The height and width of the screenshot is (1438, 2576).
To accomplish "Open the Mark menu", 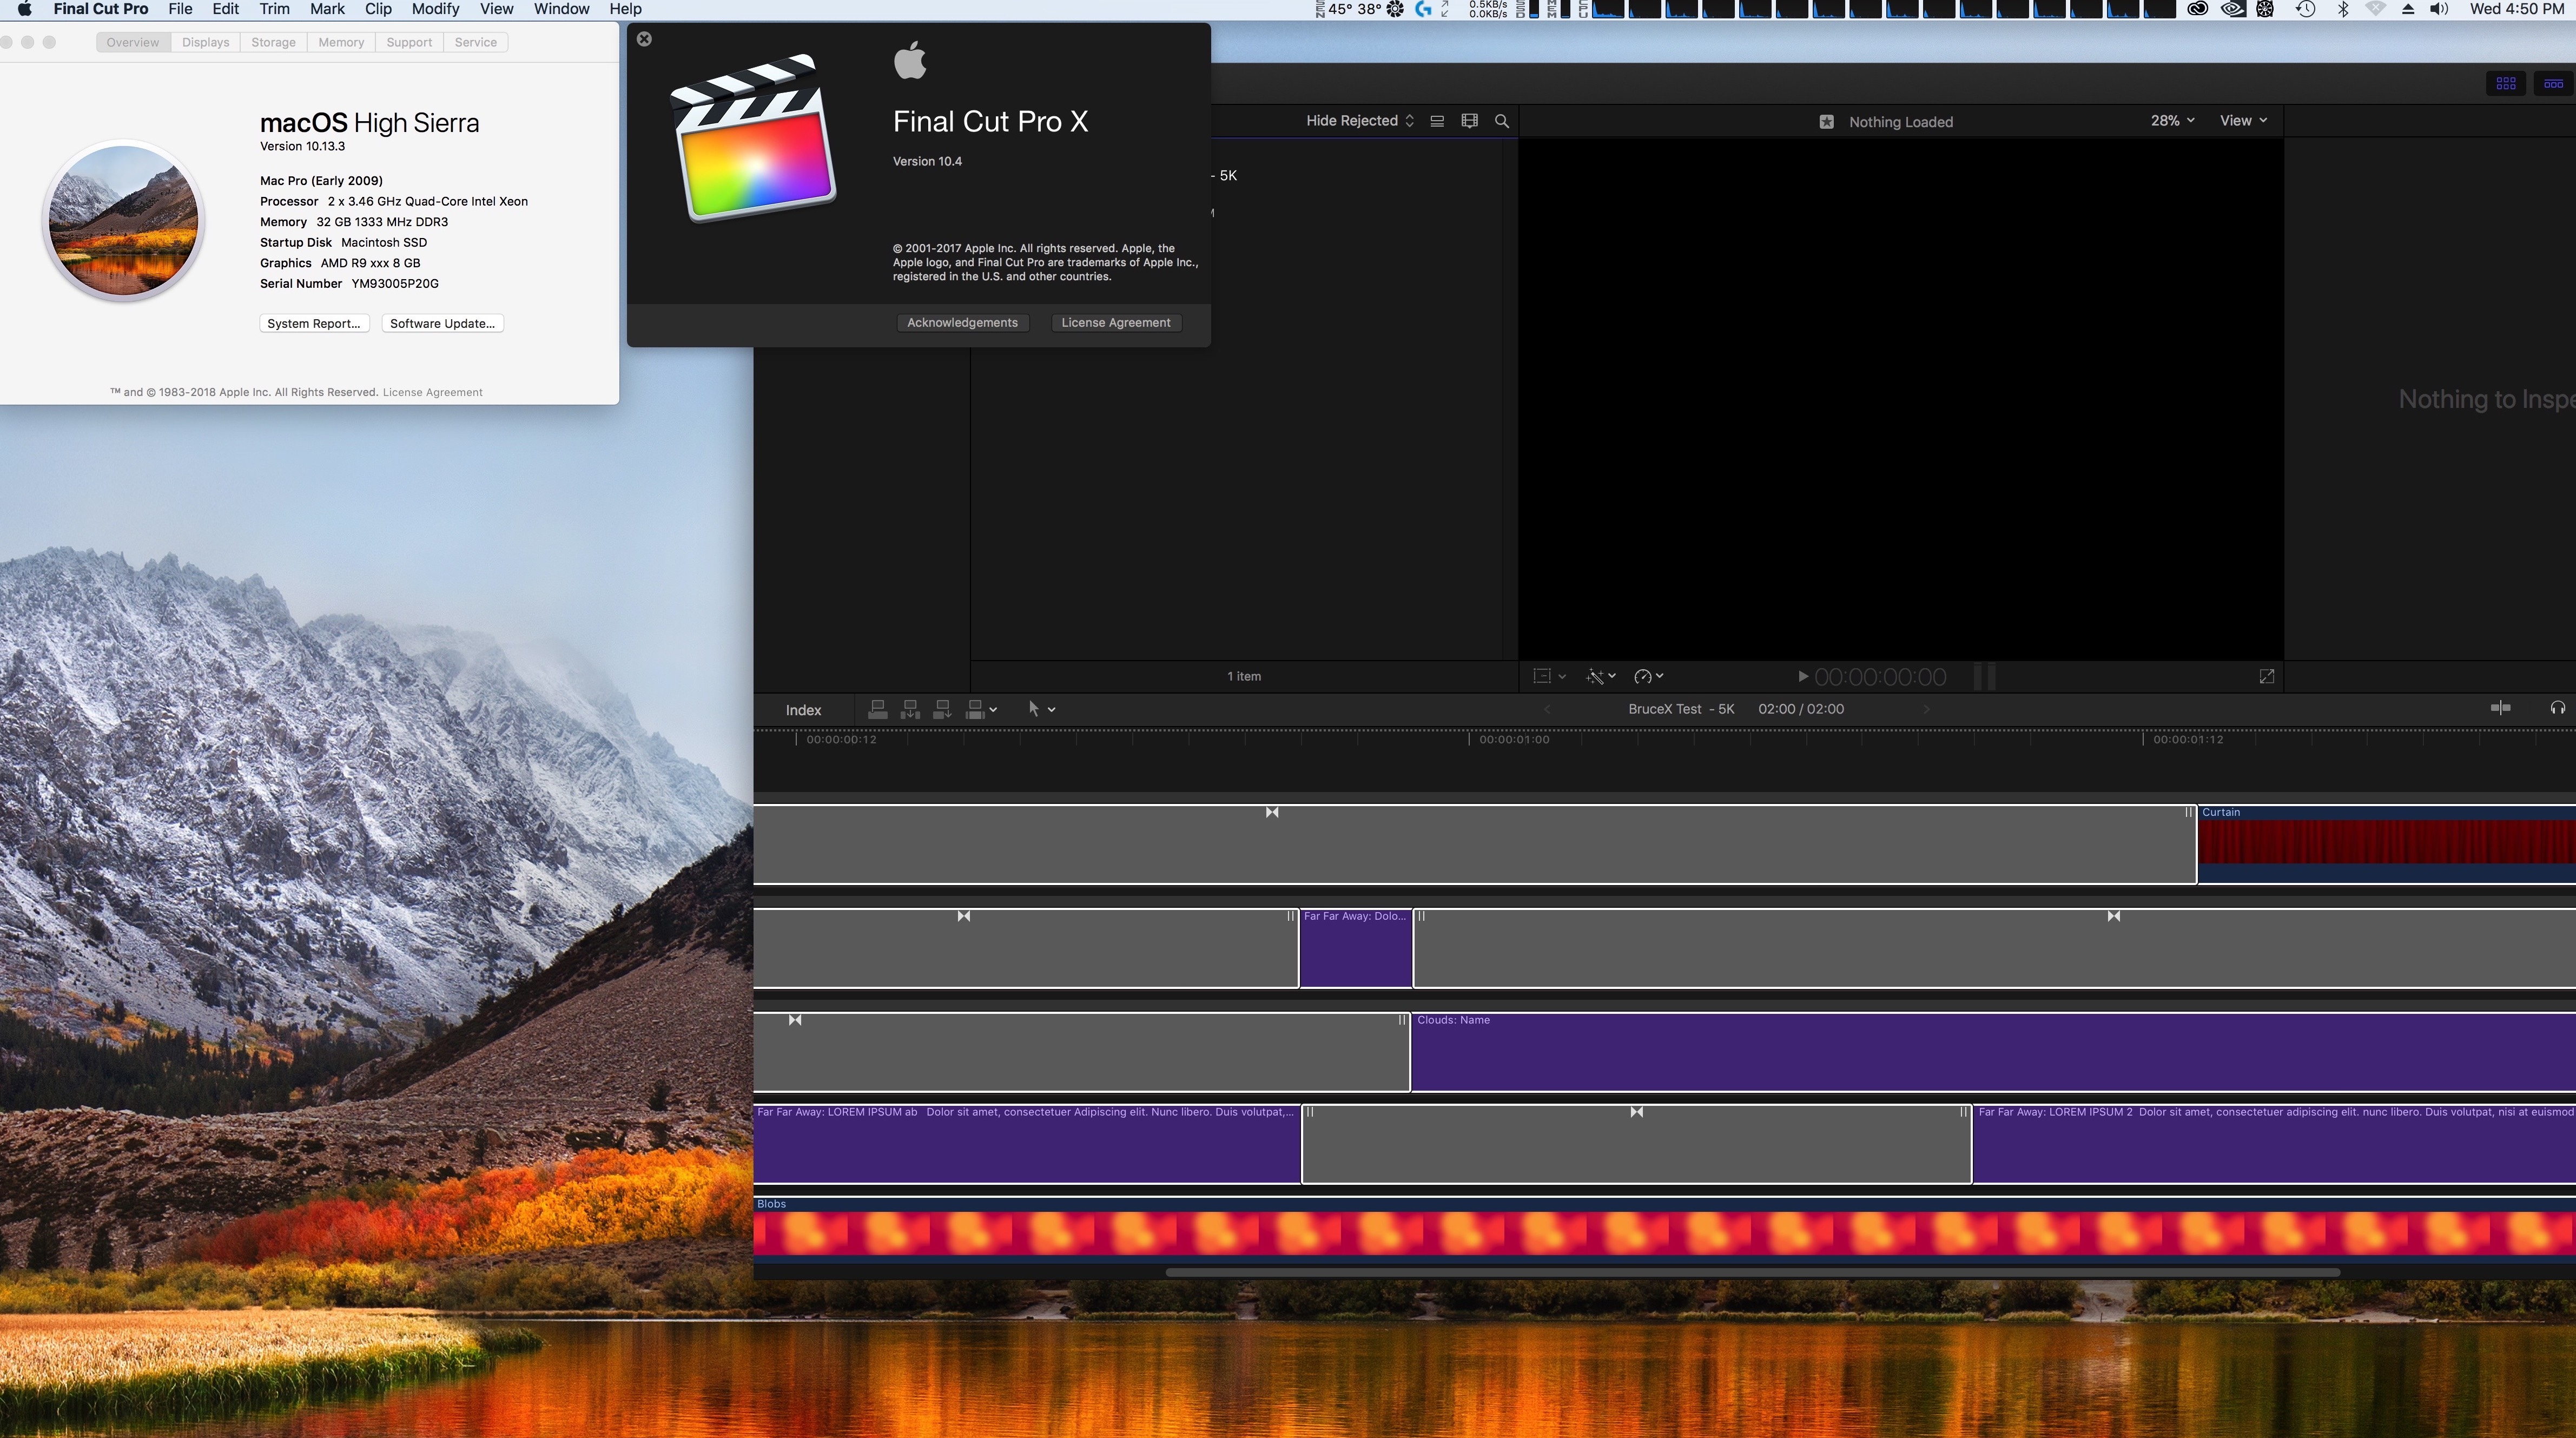I will coord(327,9).
